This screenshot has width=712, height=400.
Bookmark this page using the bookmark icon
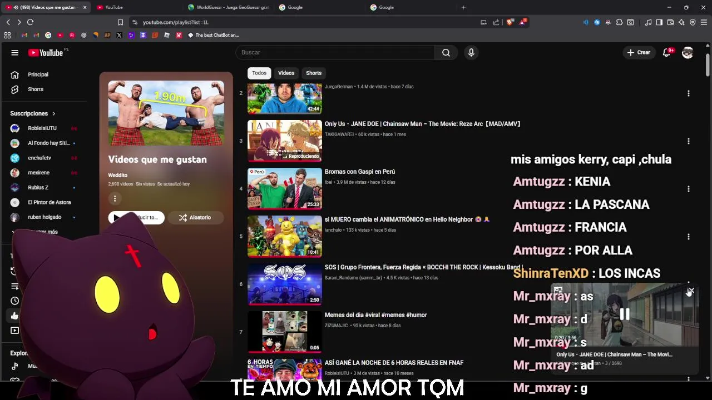(x=120, y=22)
